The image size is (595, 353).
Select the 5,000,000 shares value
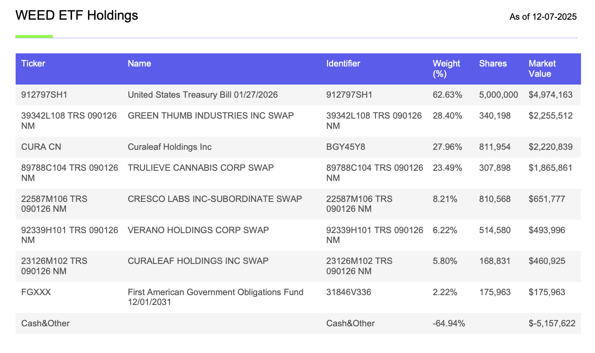tap(498, 95)
